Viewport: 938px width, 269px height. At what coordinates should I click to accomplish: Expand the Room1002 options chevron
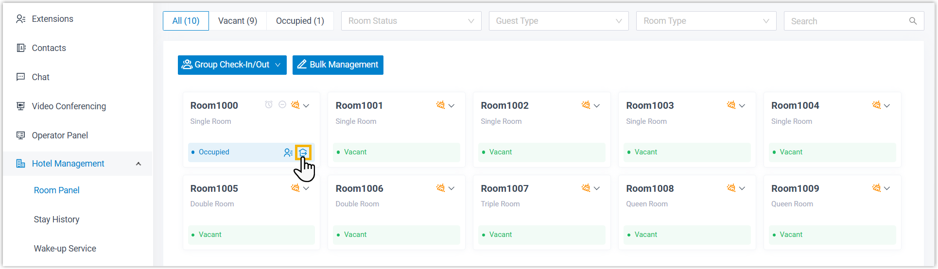(597, 105)
